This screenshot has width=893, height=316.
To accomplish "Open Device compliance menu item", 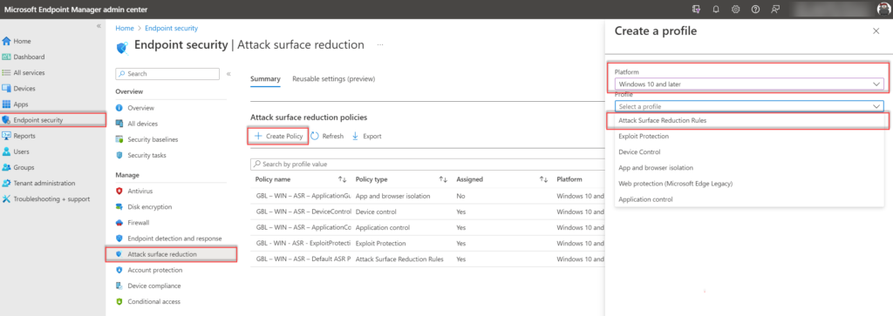I will tap(153, 286).
